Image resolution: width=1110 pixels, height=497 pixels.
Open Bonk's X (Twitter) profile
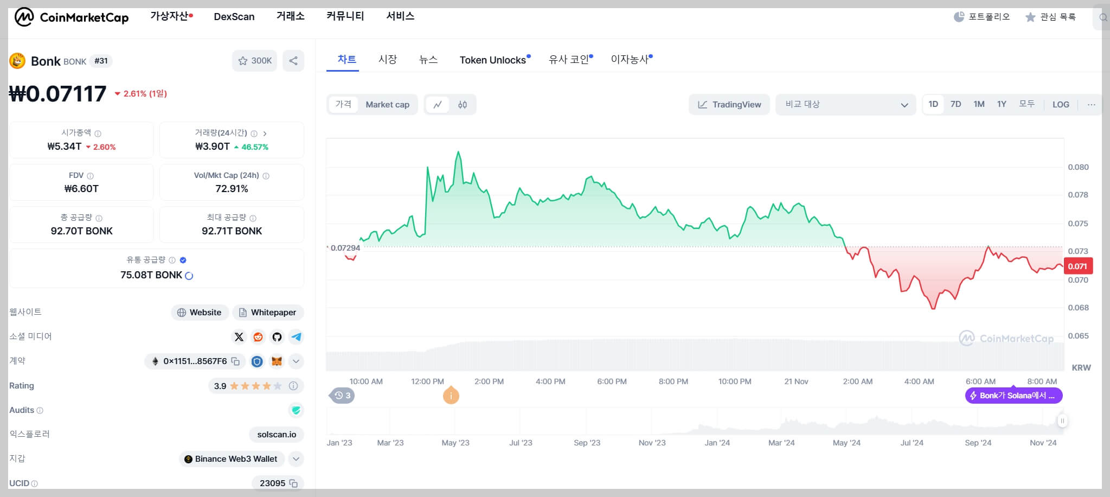(239, 337)
